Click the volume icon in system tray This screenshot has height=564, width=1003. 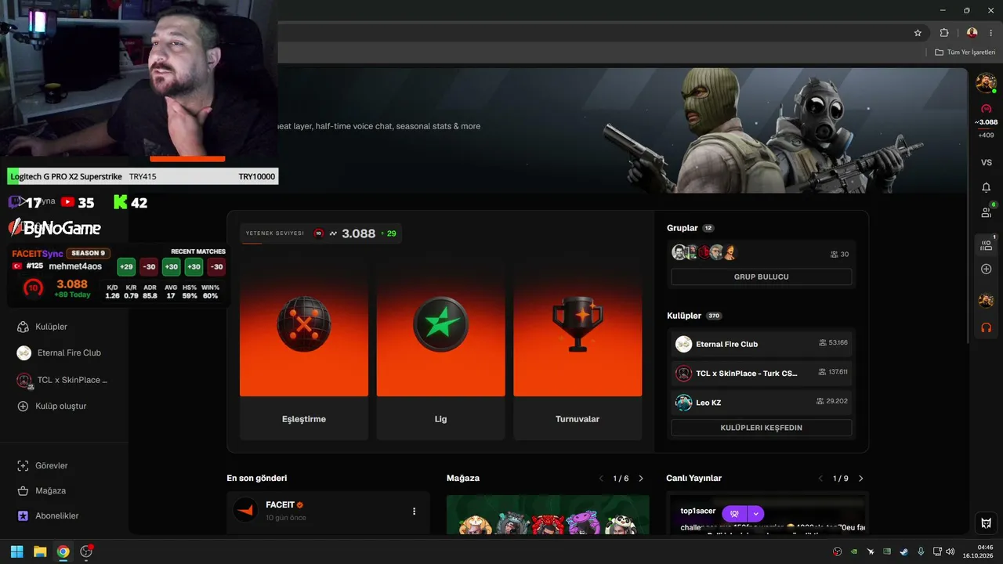click(950, 551)
